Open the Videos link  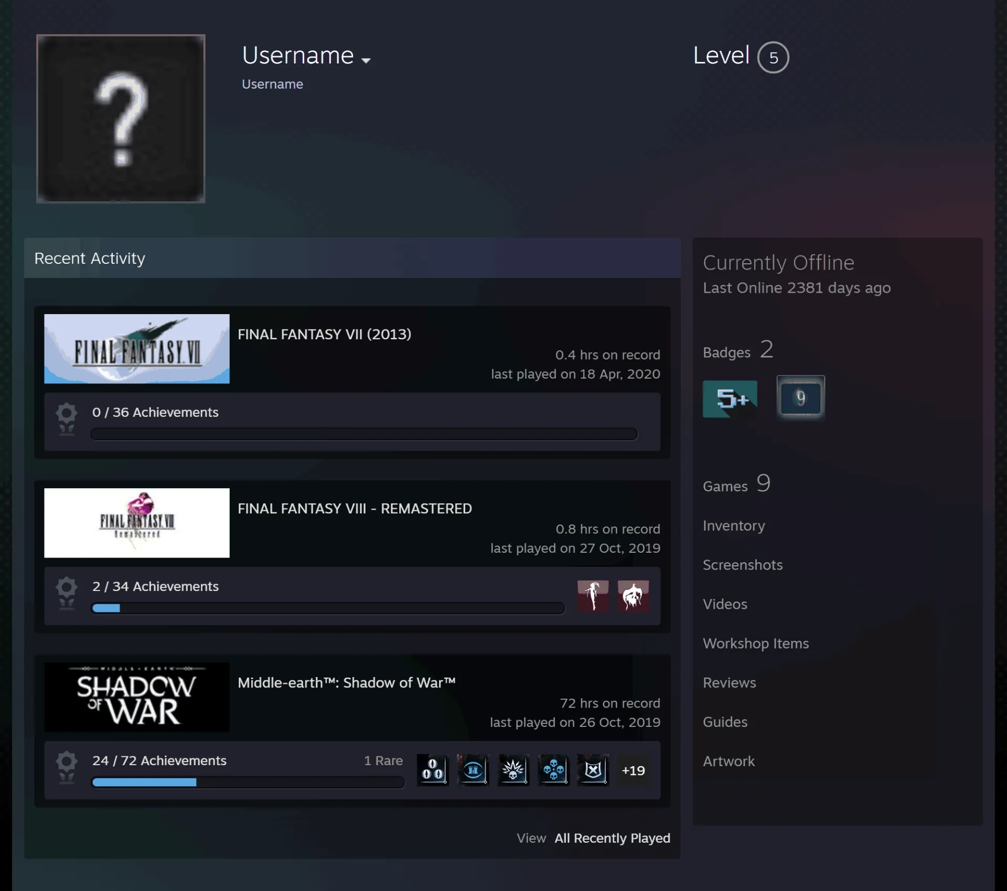tap(725, 604)
